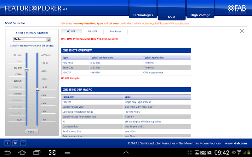Viewport: 252px width, 157px height.
Task: Click the 'Read access time' parameter
Action: tap(72, 131)
